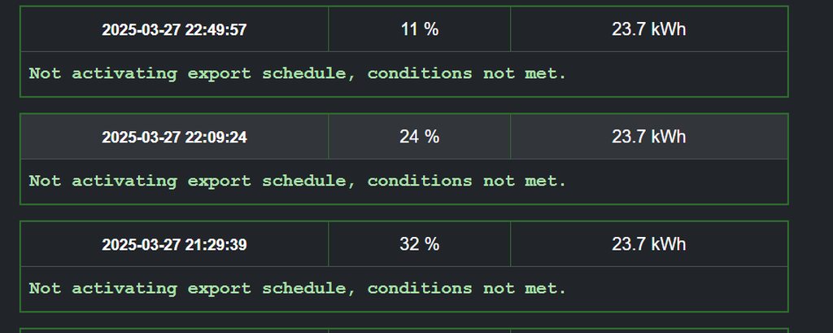The height and width of the screenshot is (333, 833).
Task: Select the 2025-03-27 22:09:24 timestamp cell
Action: (x=174, y=138)
